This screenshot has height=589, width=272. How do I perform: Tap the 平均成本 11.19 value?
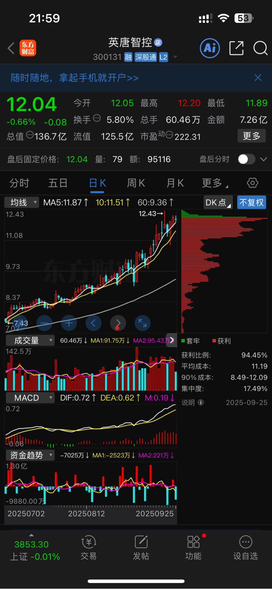click(x=259, y=366)
